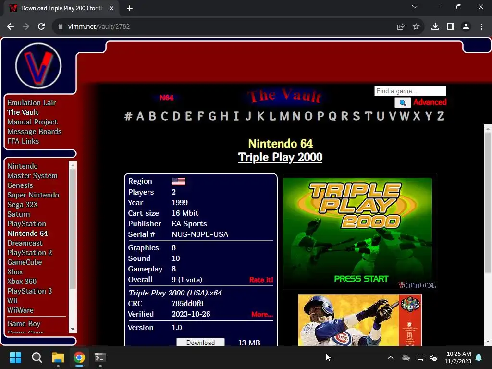This screenshot has height=369, width=492.
Task: Click the Find a game search field
Action: [410, 91]
